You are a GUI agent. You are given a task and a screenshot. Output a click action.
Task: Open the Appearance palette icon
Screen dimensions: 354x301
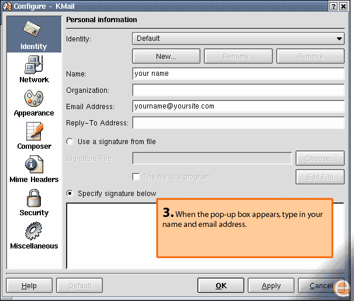pos(34,97)
